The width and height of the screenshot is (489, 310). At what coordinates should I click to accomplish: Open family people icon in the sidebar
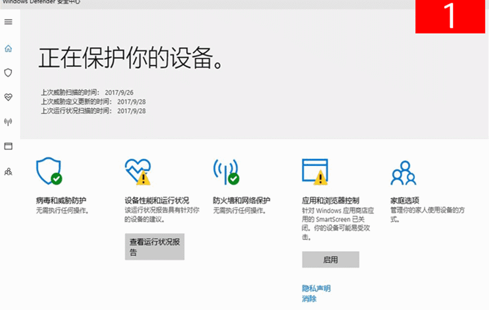pos(8,171)
